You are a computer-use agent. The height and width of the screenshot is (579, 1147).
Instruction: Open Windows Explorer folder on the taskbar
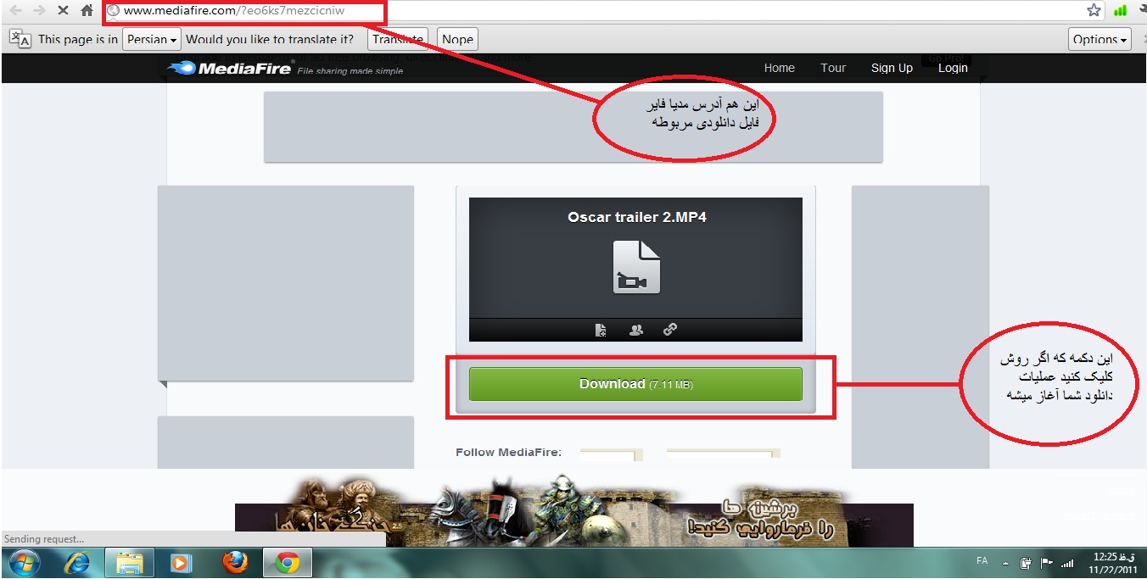[129, 562]
